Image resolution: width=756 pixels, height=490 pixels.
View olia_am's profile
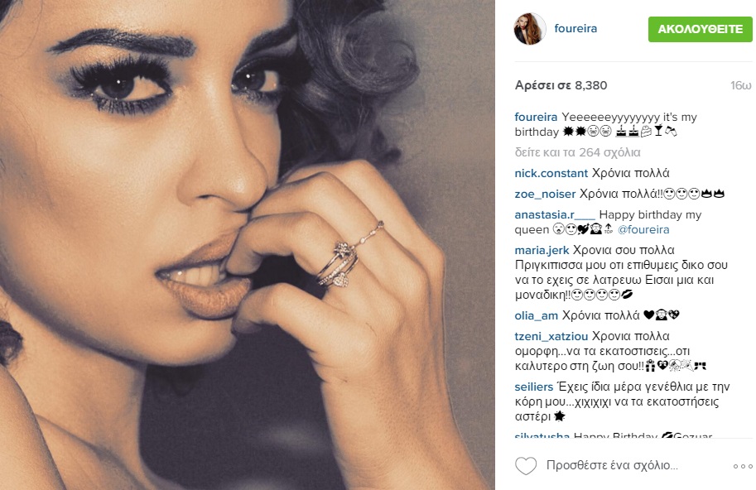pyautogui.click(x=536, y=315)
